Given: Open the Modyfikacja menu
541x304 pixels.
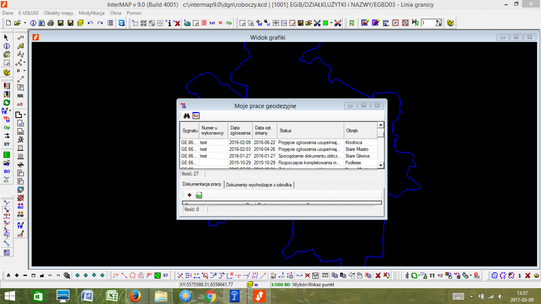Looking at the screenshot, I should 92,13.
